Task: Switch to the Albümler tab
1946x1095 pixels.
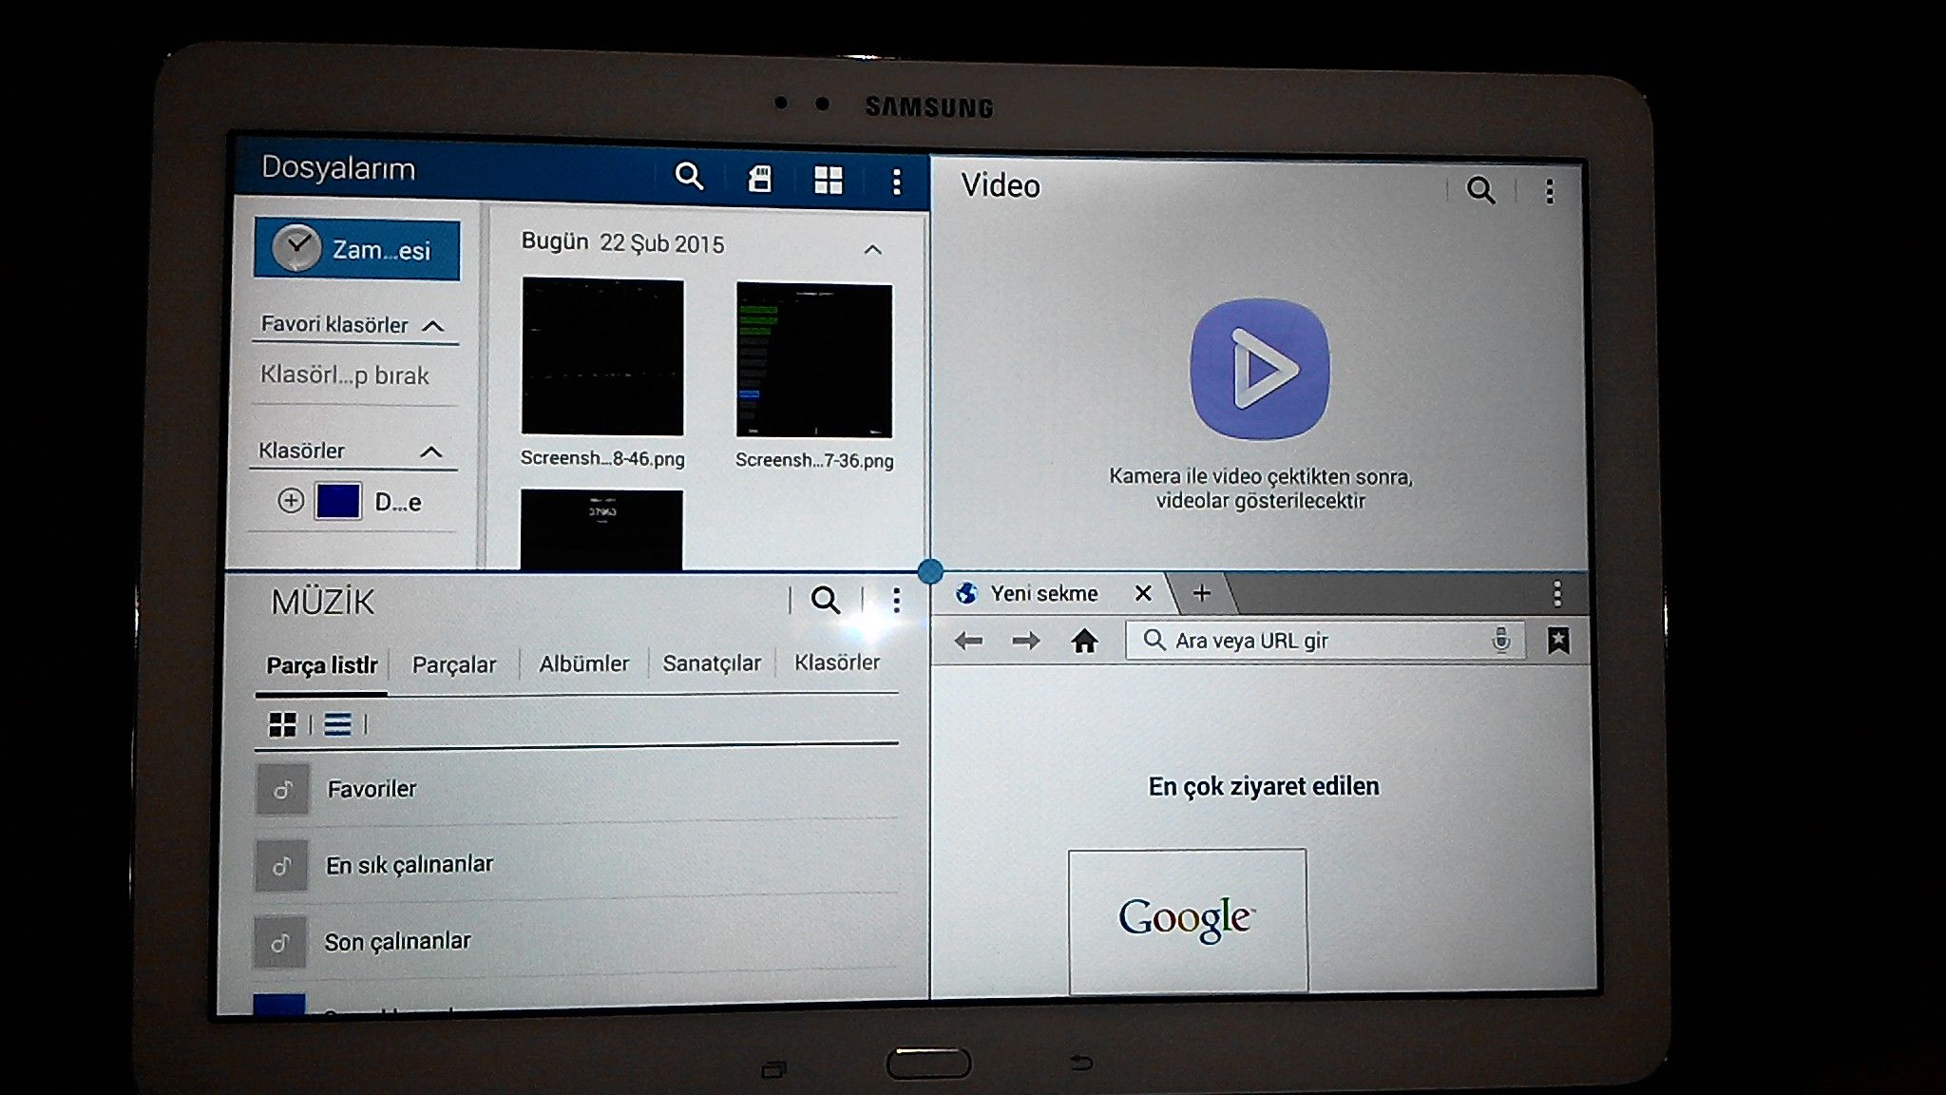Action: click(x=583, y=663)
